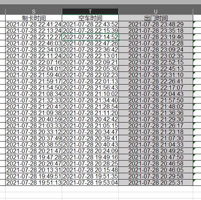Select cell showing 2021-07-28 21:28:54
Image resolution: width=201 pixels, height=200 pixels.
pyautogui.click(x=90, y=107)
